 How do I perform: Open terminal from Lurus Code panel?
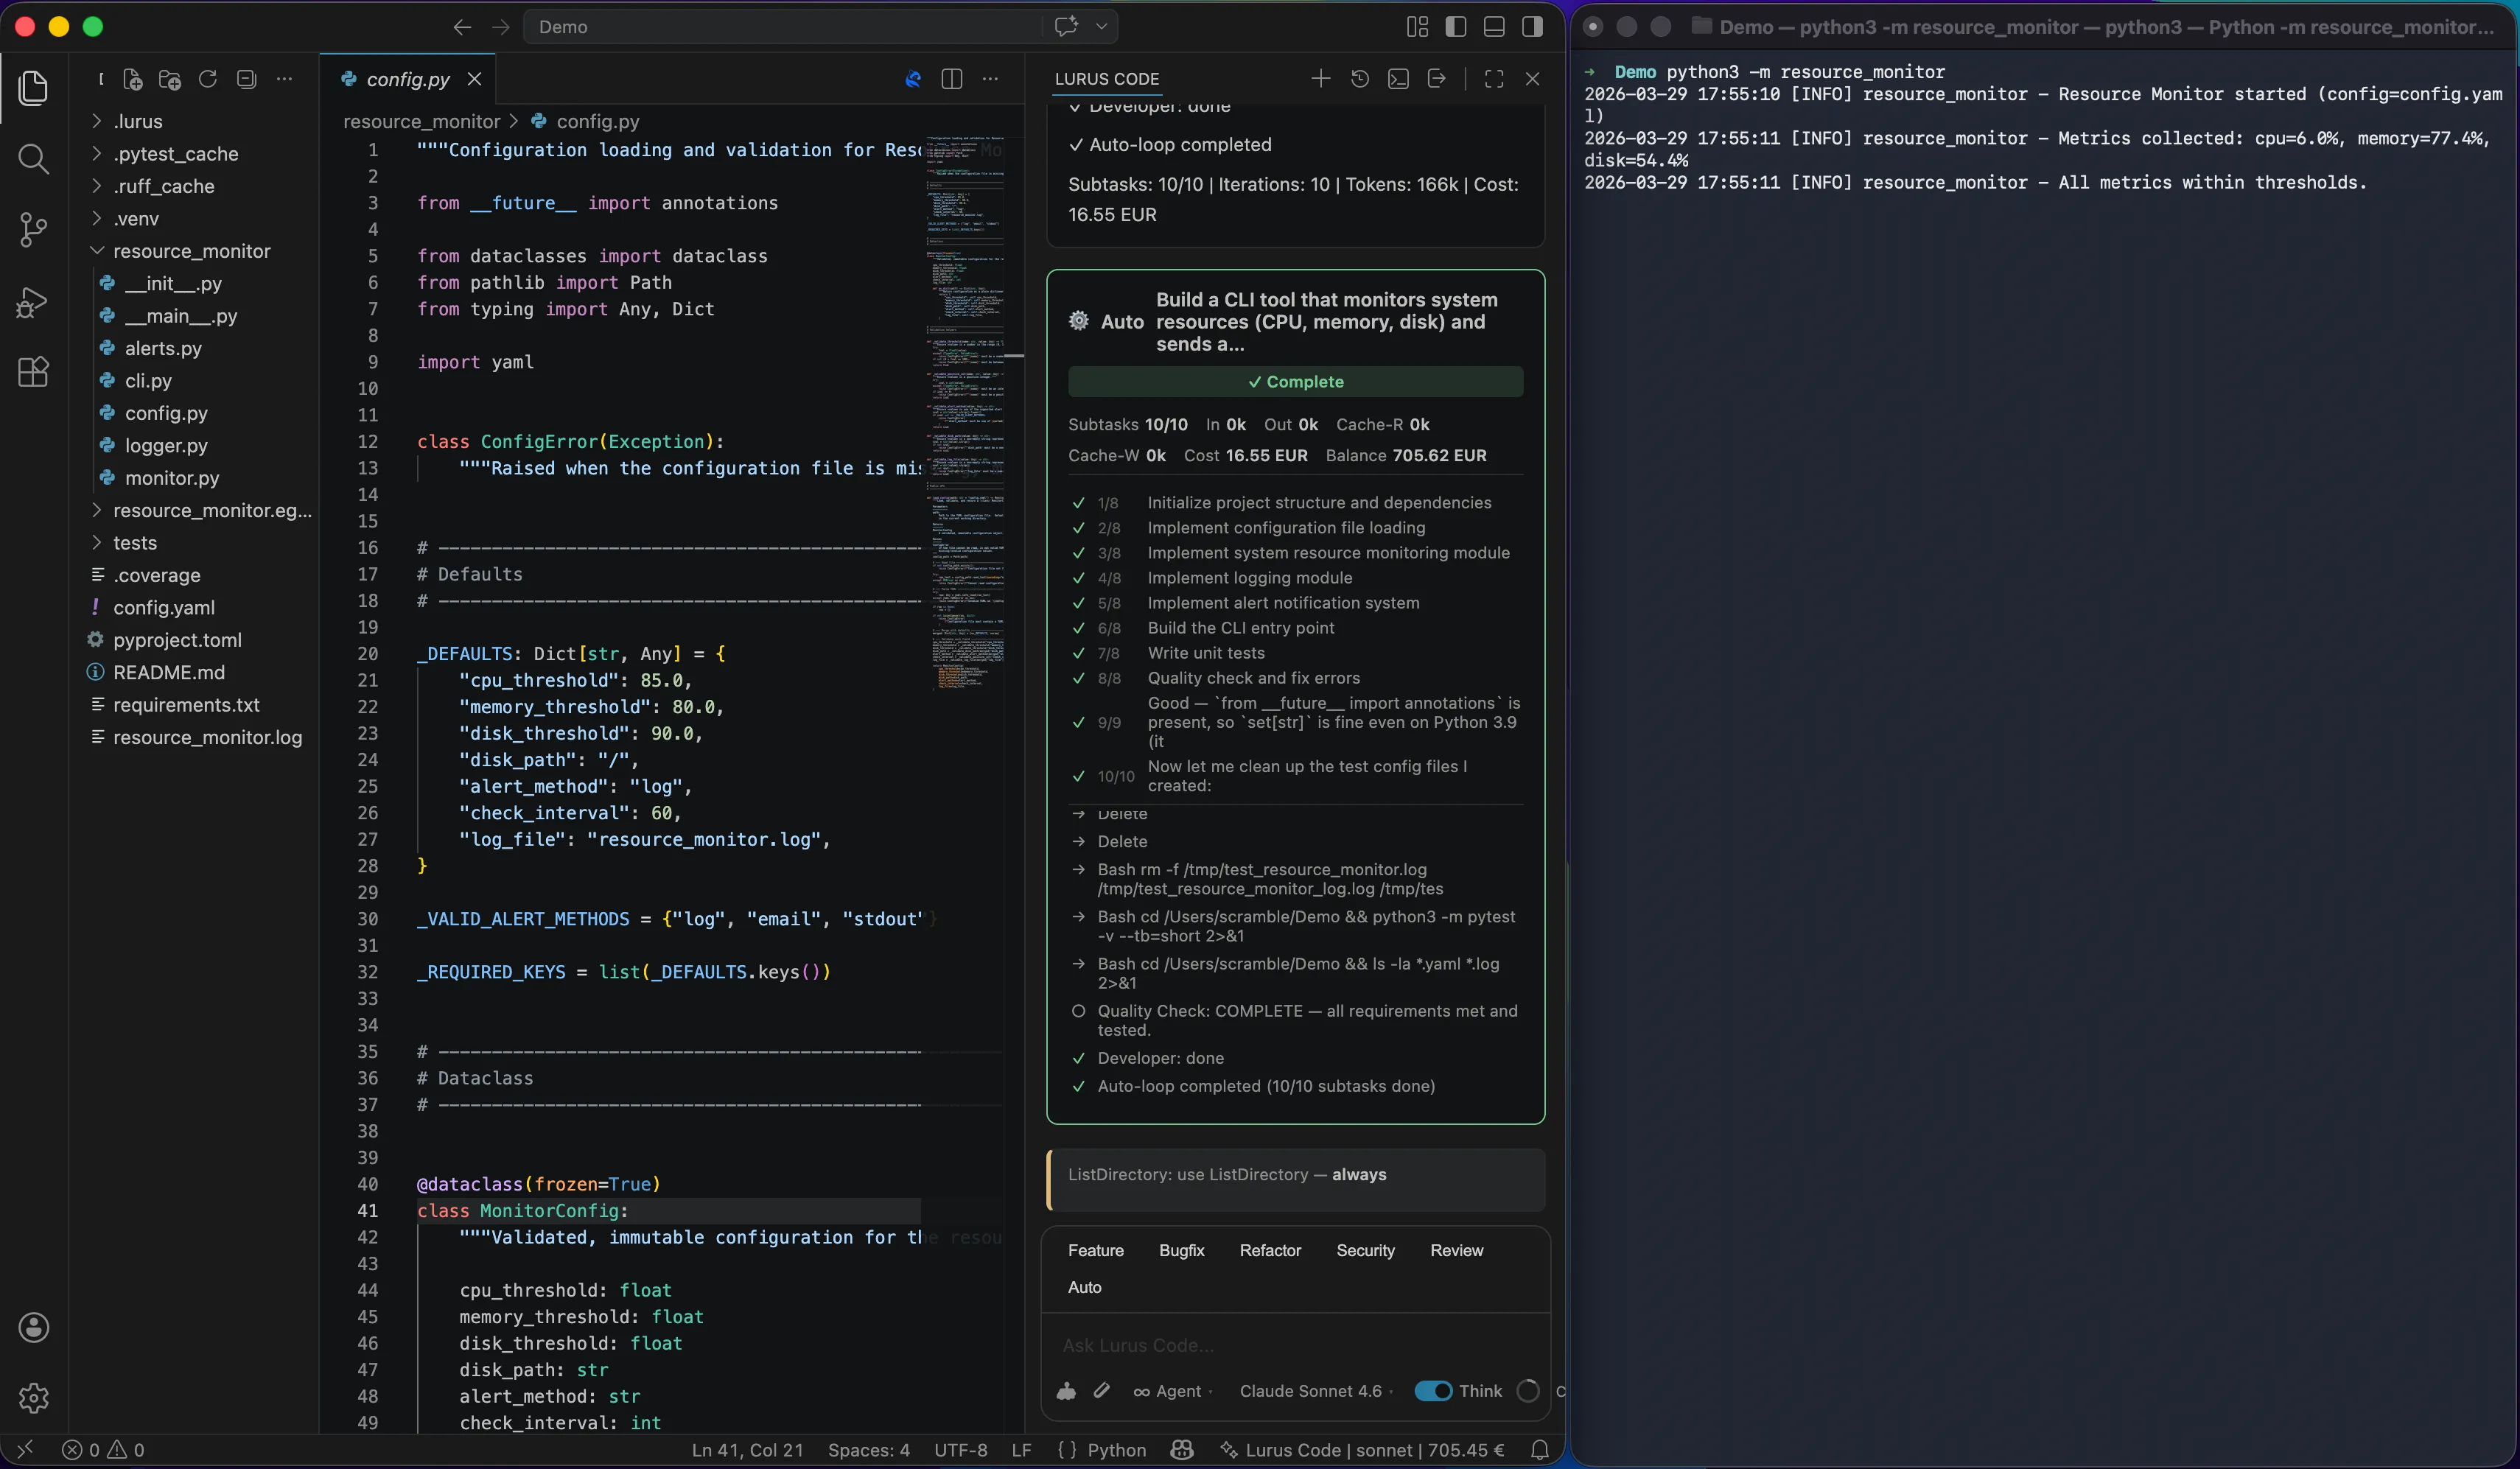pyautogui.click(x=1398, y=79)
